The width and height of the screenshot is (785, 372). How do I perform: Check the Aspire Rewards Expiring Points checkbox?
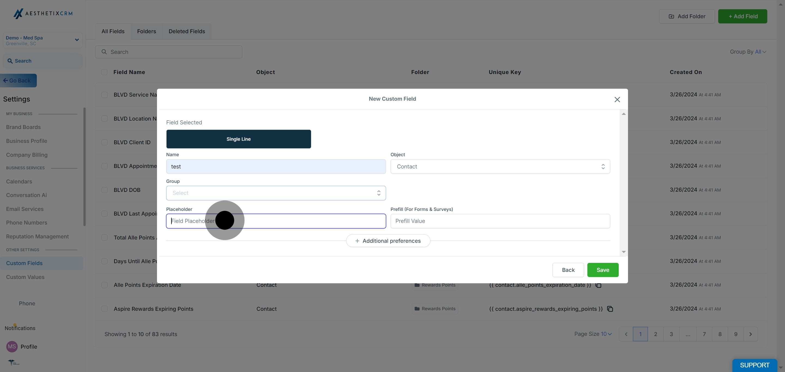click(104, 309)
